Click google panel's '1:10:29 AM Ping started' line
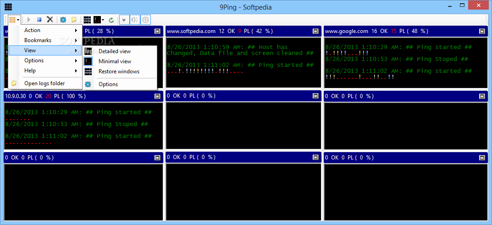 [398, 47]
